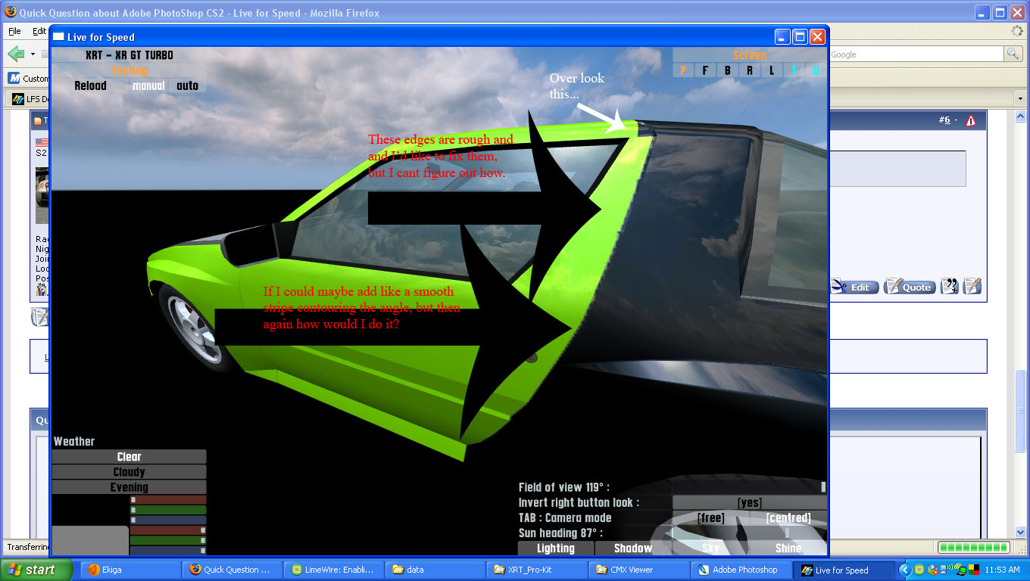Click the Quote post button
Viewport: 1030px width, 581px height.
point(910,287)
